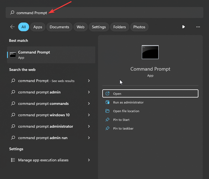Screen dimensions: 209x179
Task: Open the three-dot more options menu
Action: click(x=198, y=27)
